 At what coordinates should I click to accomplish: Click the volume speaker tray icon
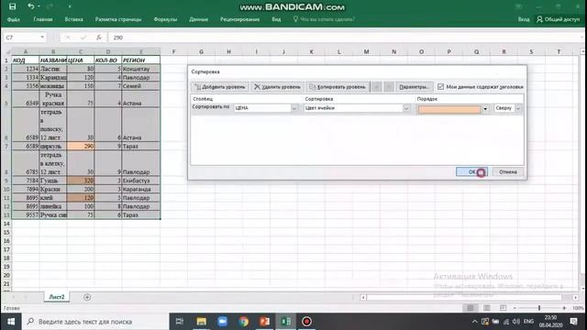(x=515, y=322)
